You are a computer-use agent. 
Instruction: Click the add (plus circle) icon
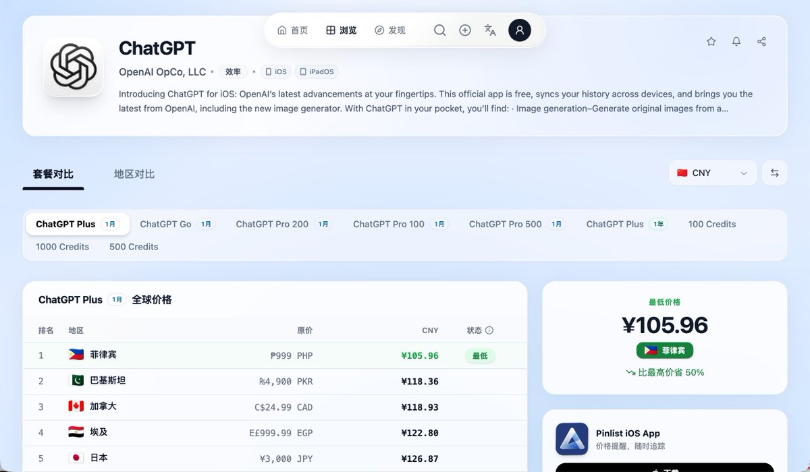(465, 30)
